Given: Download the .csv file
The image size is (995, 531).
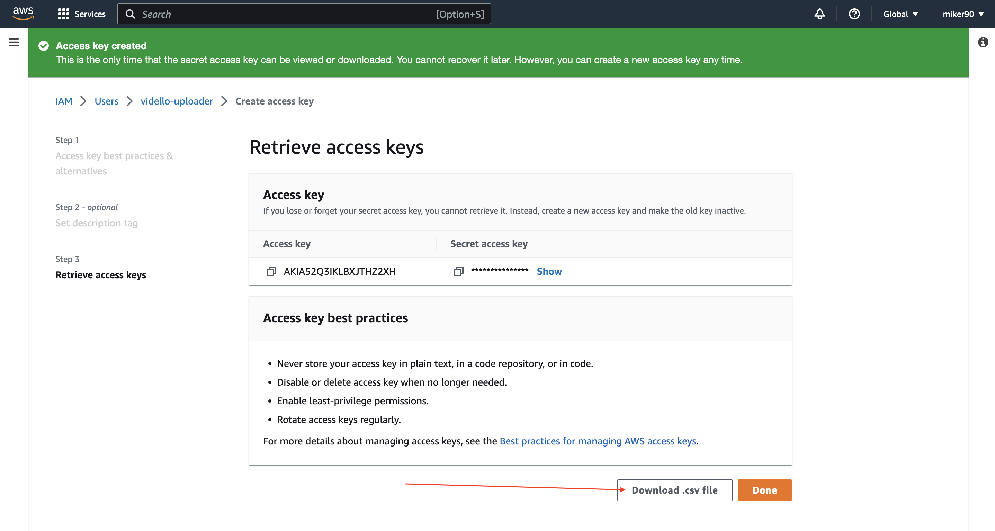Looking at the screenshot, I should (674, 490).
